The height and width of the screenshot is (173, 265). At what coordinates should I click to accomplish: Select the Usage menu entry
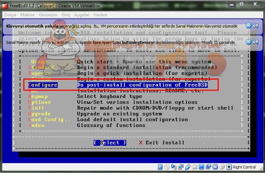point(39,62)
